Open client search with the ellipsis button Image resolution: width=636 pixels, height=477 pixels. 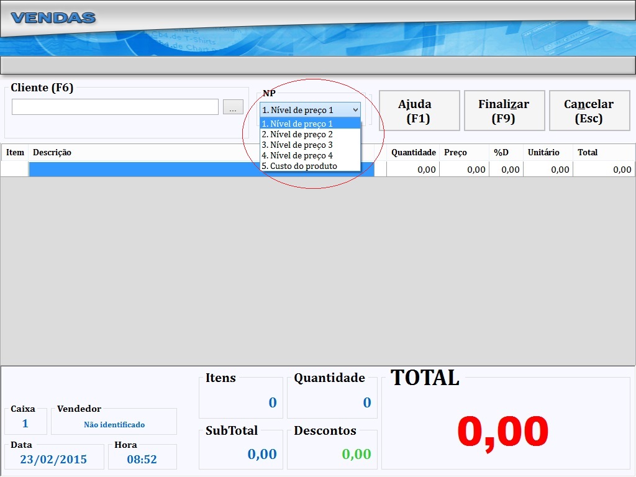point(234,107)
